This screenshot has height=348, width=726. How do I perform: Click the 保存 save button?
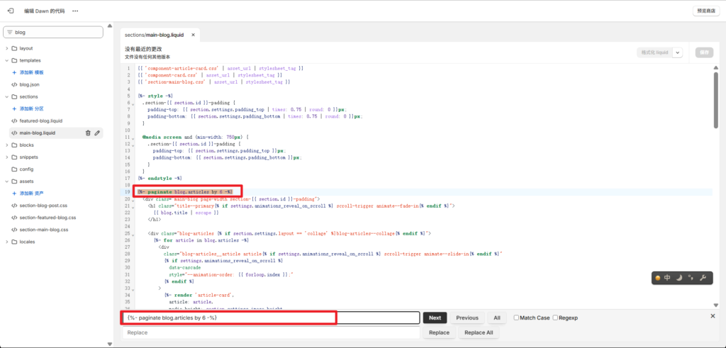point(704,52)
